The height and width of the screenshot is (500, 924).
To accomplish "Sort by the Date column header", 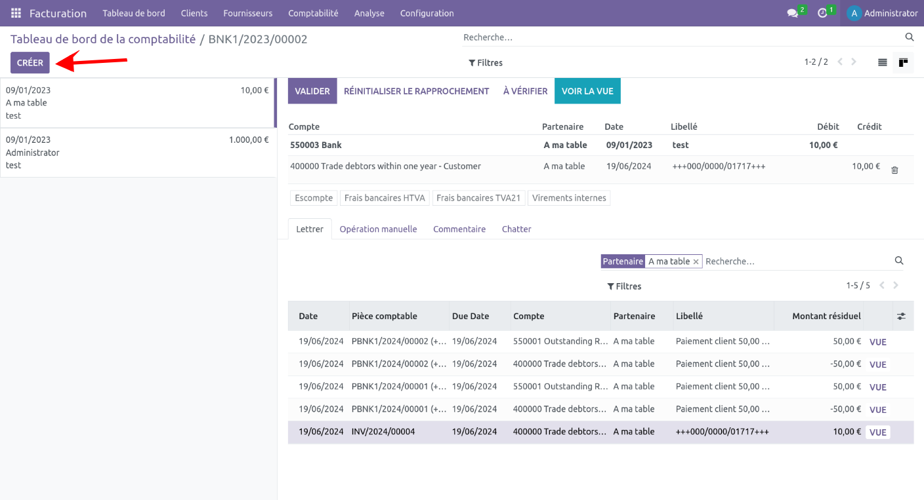I will tap(318, 316).
